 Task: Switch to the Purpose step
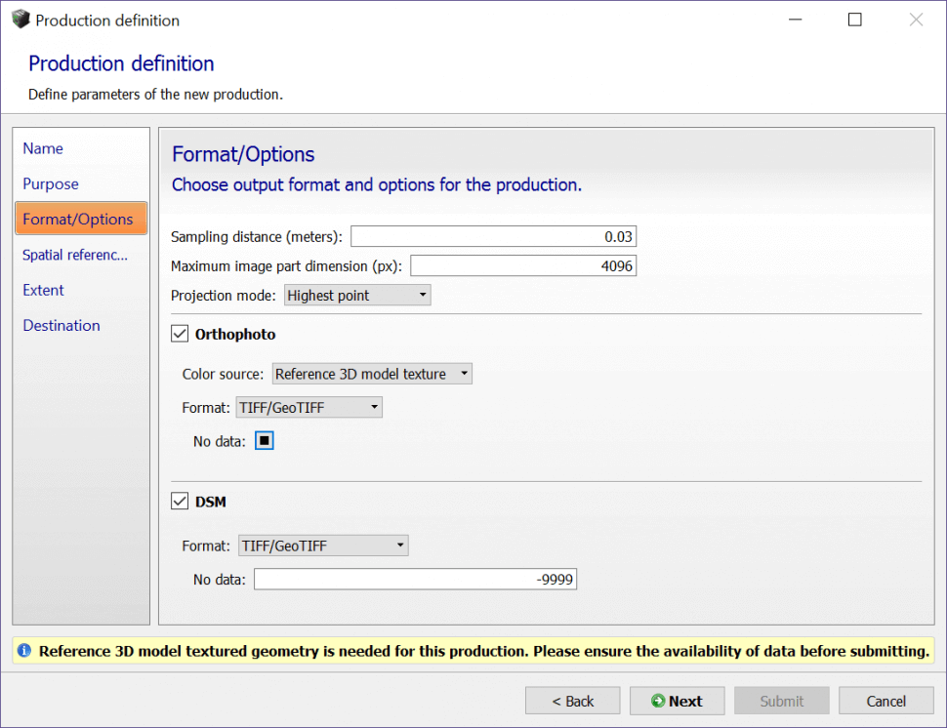click(51, 183)
